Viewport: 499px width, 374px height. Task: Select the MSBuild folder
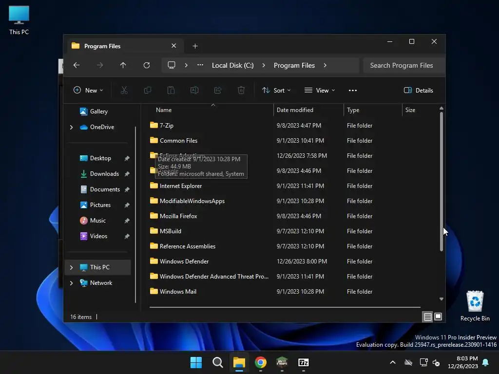[170, 231]
